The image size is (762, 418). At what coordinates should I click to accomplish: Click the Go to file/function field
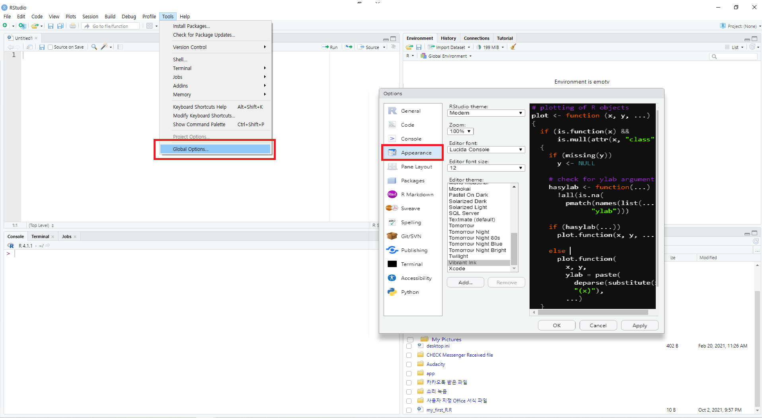111,26
